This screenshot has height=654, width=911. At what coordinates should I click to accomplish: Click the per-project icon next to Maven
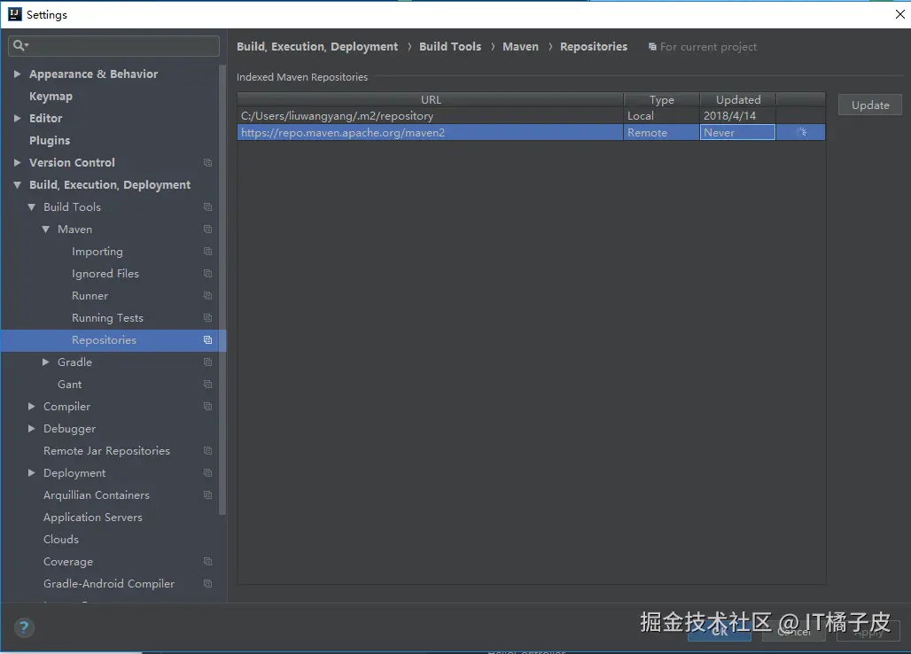point(208,230)
